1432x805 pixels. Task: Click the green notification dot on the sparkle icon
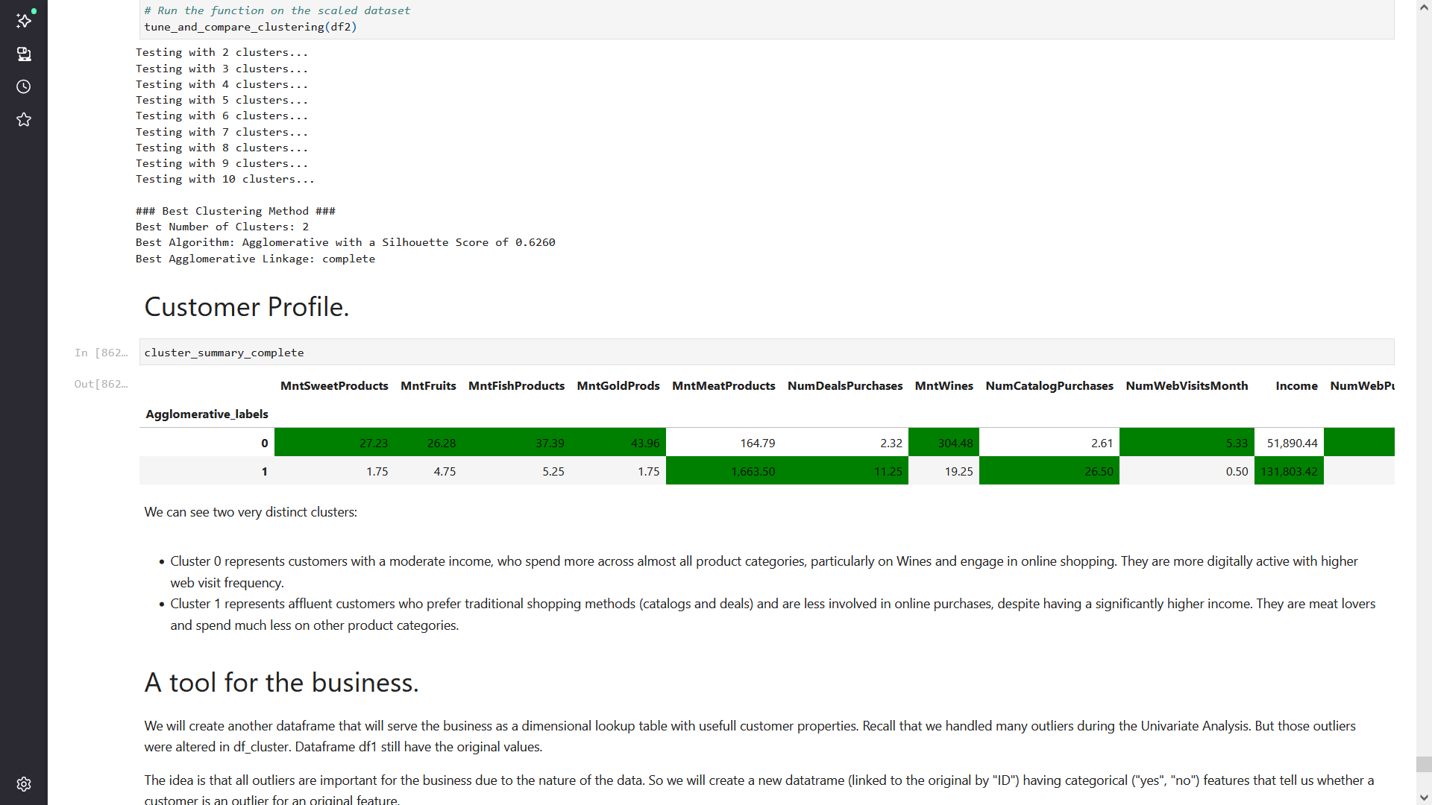point(32,12)
